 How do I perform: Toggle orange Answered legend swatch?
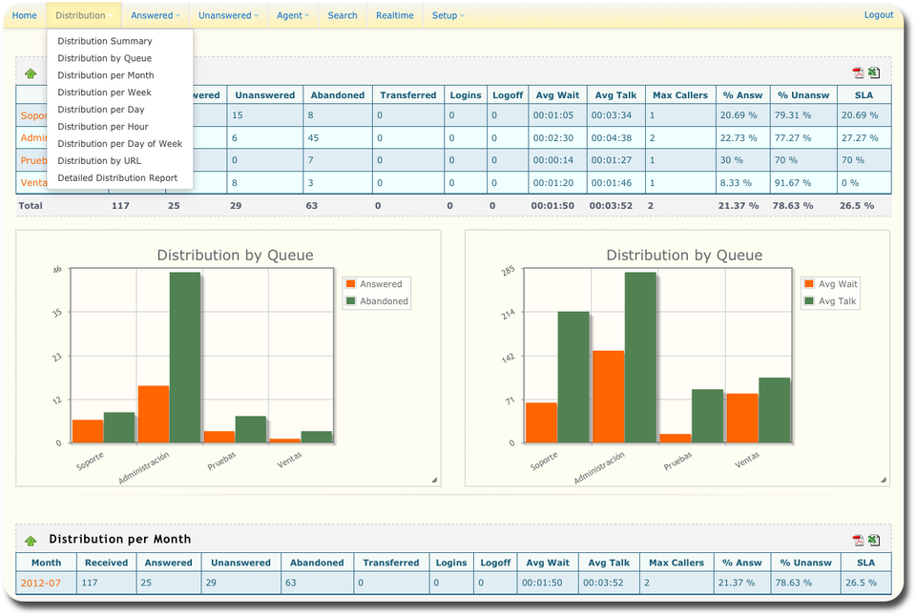click(351, 284)
